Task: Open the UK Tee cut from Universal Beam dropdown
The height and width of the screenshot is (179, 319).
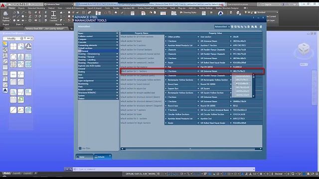Action: (198, 110)
